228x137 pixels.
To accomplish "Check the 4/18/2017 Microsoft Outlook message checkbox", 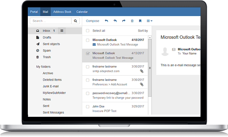I will pyautogui.click(x=87, y=40).
